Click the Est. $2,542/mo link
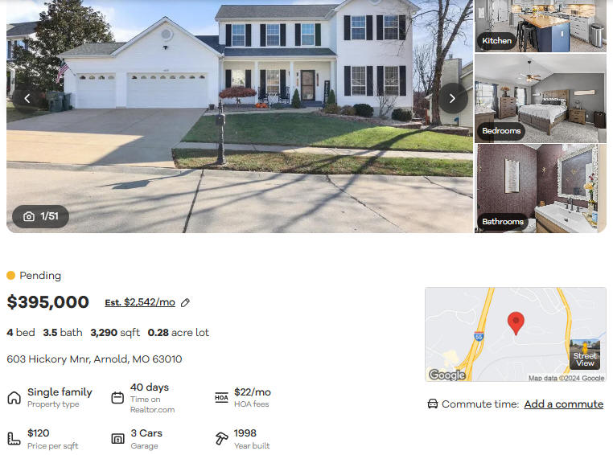This screenshot has height=455, width=613. coord(140,302)
